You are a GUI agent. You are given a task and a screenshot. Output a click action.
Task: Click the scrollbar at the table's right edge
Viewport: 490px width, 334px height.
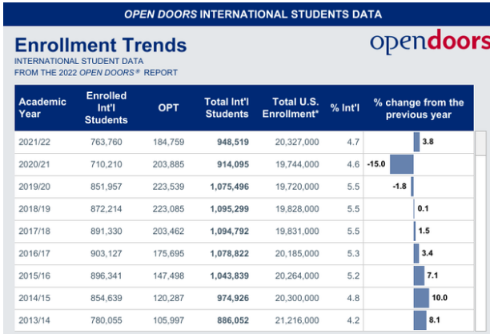pos(480,143)
